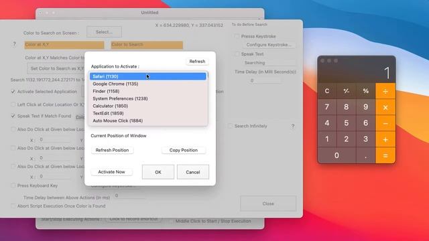Click Calculator 1 key
429x241 pixels.
click(327, 139)
